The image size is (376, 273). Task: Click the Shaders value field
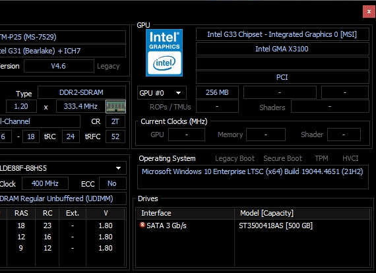click(330, 106)
